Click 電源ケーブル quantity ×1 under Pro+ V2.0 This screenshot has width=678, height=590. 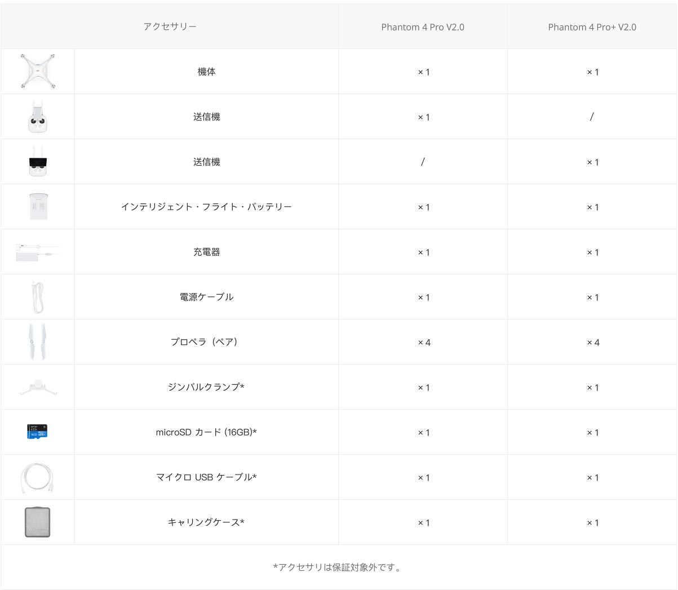(x=592, y=298)
